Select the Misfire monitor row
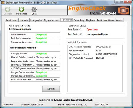Viewport: 133px width, 108px height. [x=35, y=34]
